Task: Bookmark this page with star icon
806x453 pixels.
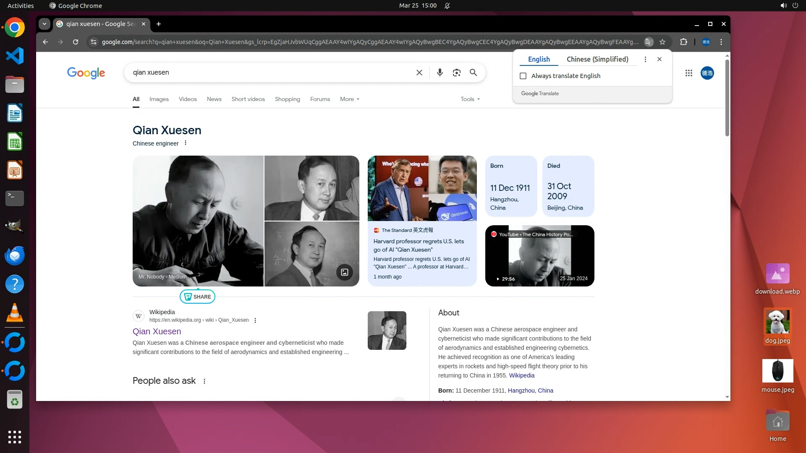Action: pos(662,42)
